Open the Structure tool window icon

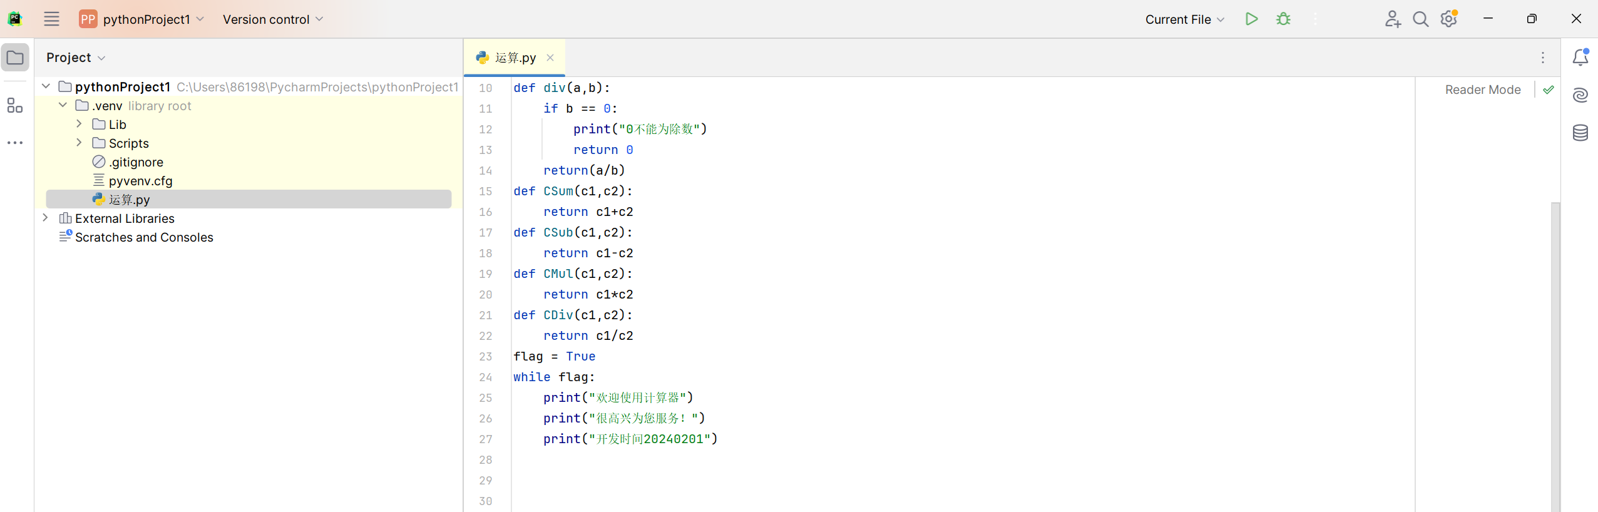tap(15, 105)
